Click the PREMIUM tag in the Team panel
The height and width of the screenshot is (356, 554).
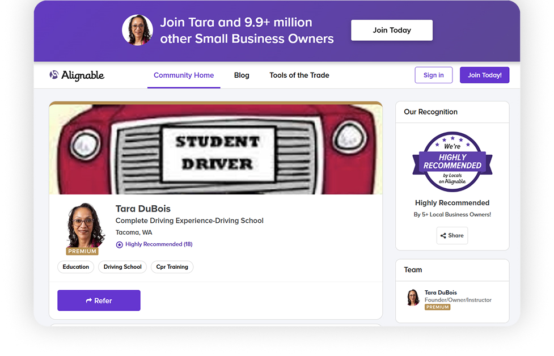(x=437, y=307)
